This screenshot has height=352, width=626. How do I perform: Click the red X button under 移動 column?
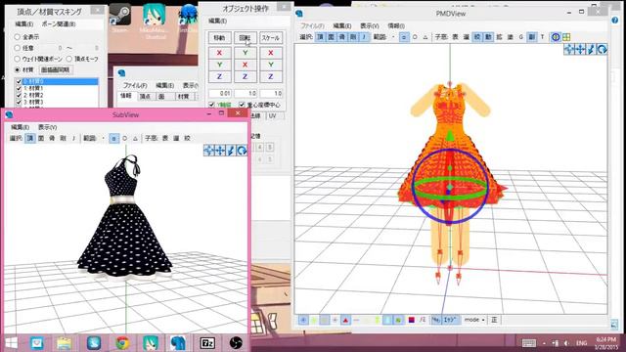pos(219,53)
